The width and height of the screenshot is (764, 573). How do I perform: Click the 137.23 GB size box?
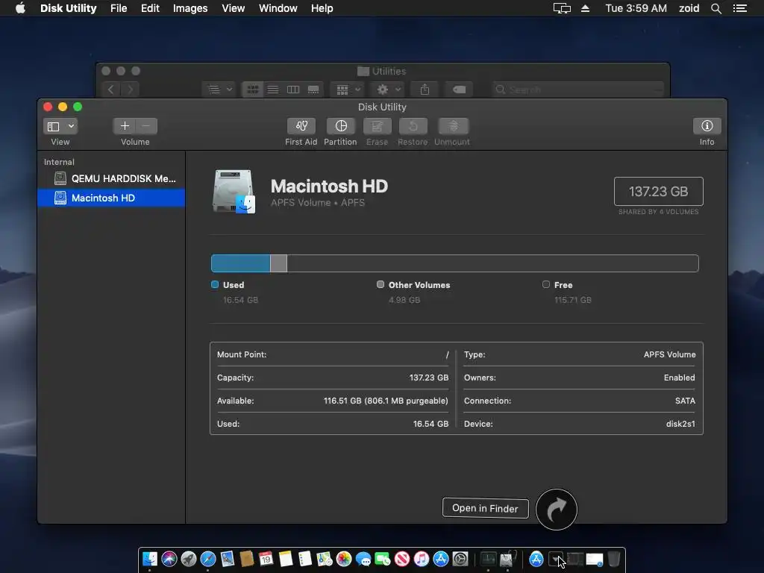tap(658, 192)
